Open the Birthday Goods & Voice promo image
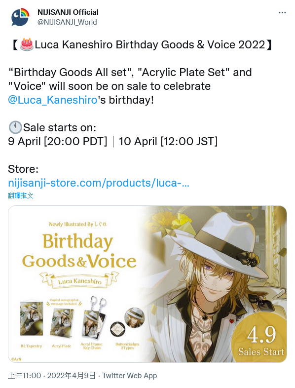The width and height of the screenshot is (295, 388). point(147,284)
